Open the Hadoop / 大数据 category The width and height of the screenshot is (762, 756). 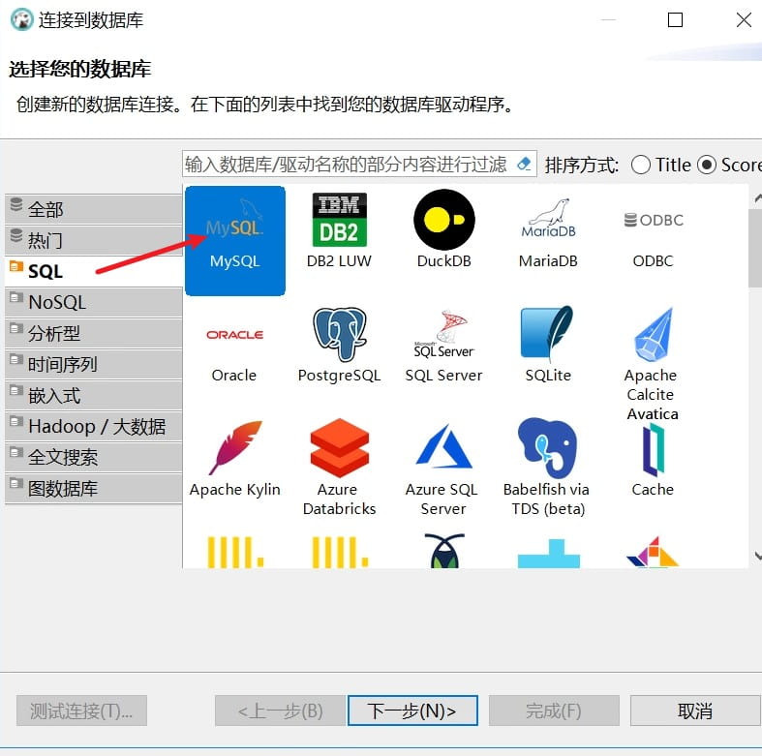[x=94, y=427]
